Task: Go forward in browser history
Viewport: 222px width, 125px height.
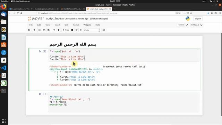Action: click(x=14, y=13)
